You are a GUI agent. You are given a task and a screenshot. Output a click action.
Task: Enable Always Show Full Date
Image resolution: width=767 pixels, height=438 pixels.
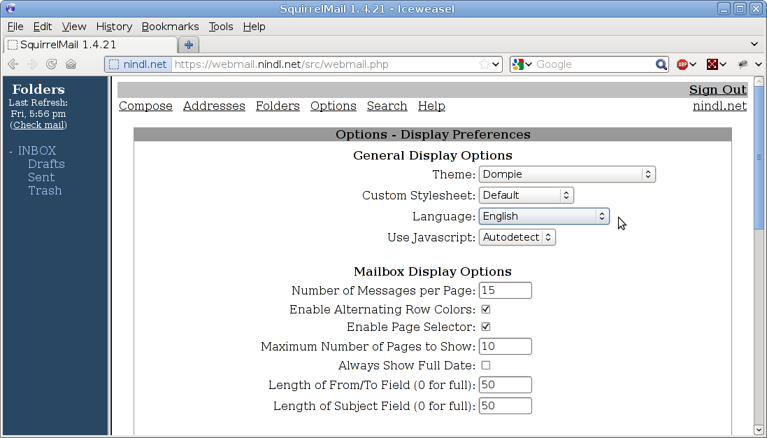[x=486, y=365]
